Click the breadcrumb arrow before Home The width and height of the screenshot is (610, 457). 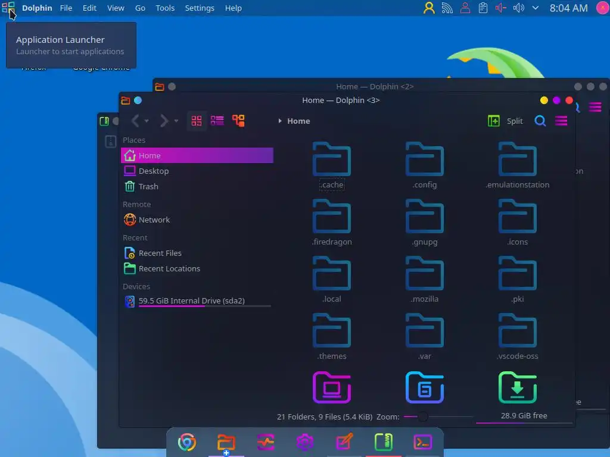280,121
